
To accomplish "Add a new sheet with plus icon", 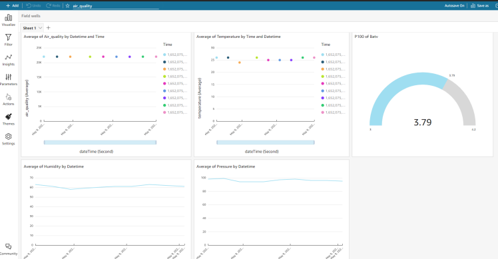I will tap(49, 28).
